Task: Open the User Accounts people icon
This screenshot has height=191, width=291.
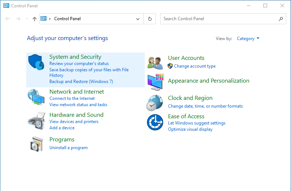Action: click(155, 63)
